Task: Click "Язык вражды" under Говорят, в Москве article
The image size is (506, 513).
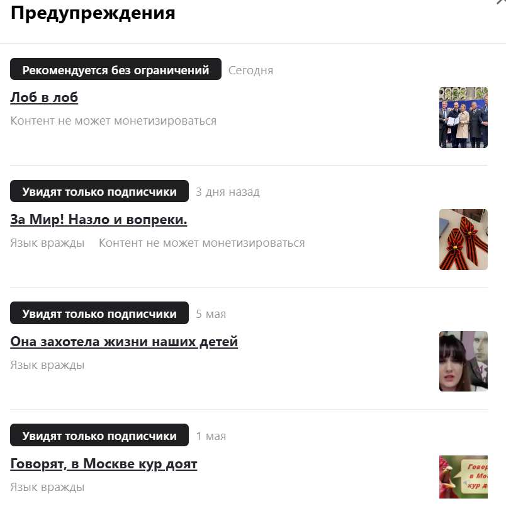Action: click(x=47, y=487)
